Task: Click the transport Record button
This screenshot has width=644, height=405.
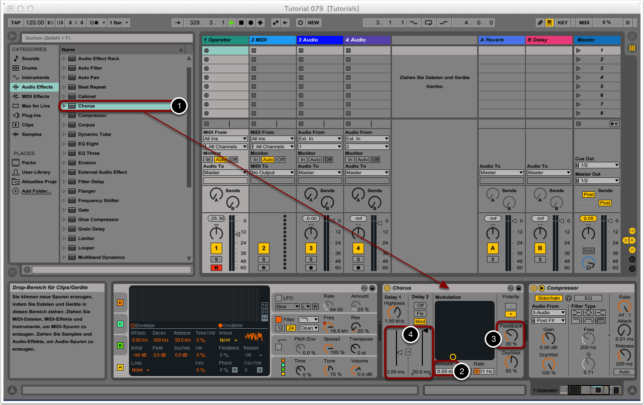Action: coord(251,23)
